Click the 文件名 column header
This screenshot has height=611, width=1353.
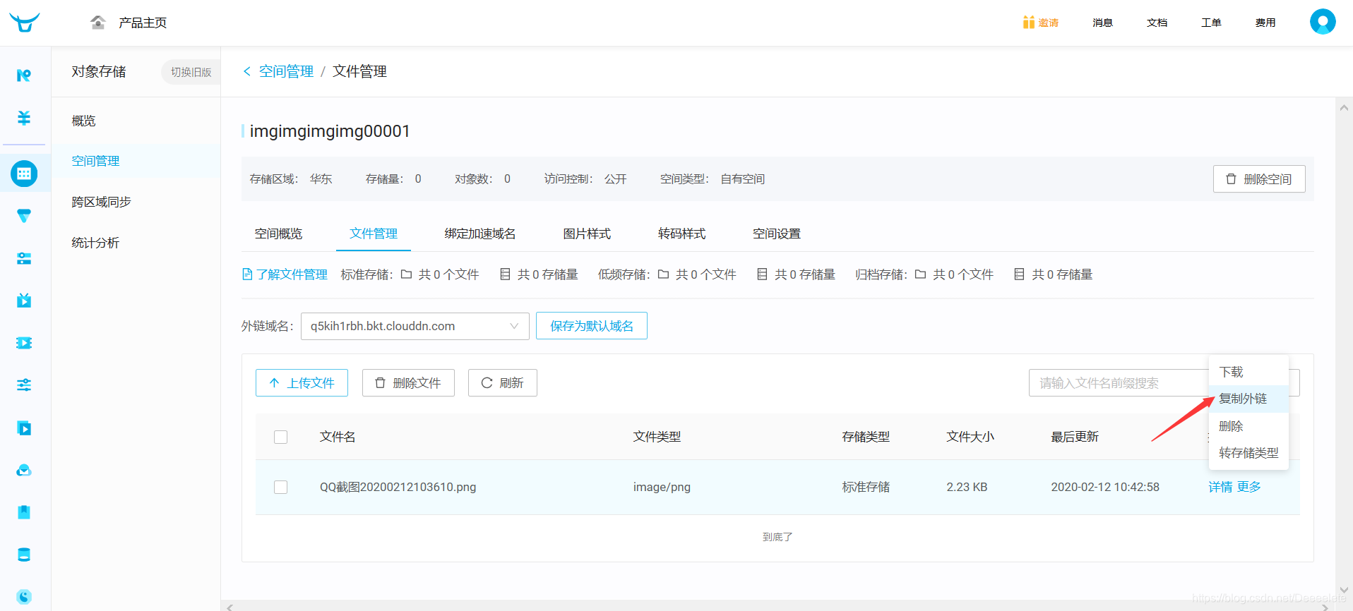(x=338, y=437)
